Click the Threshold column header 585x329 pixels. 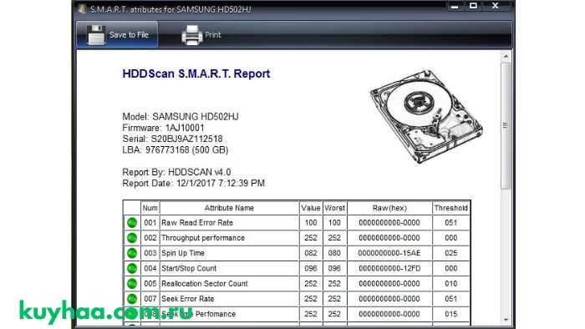pos(451,208)
